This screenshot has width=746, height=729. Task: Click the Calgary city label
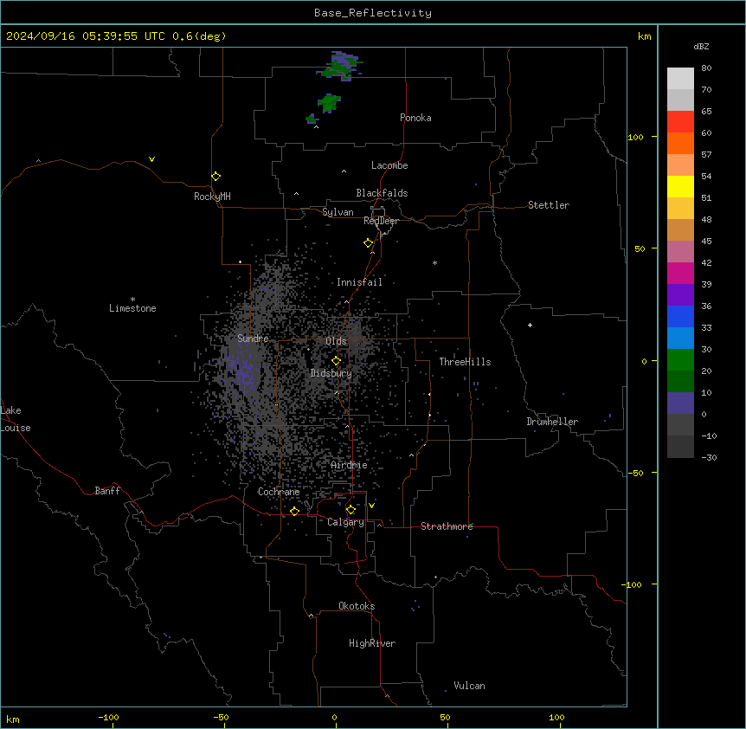[345, 522]
